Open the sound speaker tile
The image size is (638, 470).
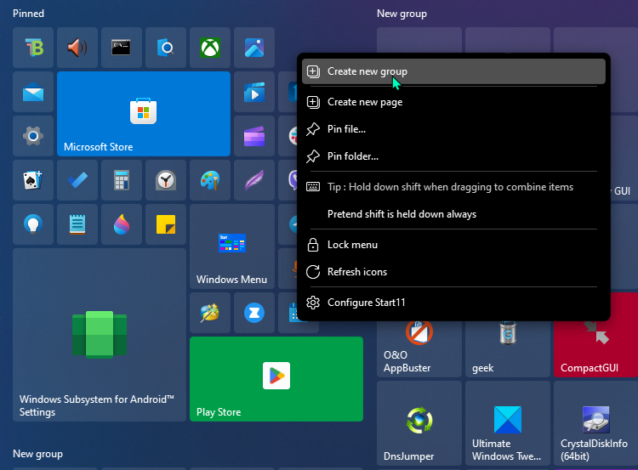(x=77, y=48)
